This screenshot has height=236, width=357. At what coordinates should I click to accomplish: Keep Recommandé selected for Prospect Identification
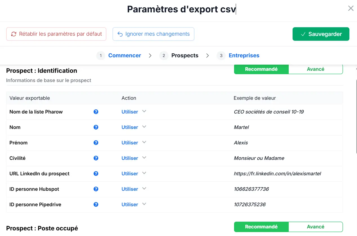(261, 69)
